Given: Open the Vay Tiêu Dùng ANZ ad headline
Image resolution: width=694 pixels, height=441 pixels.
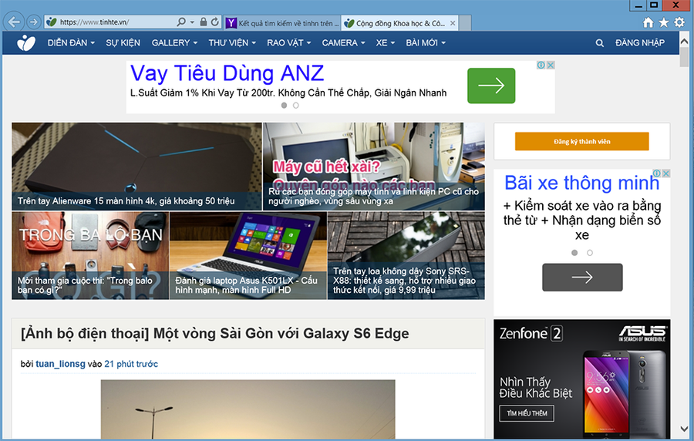Looking at the screenshot, I should [227, 73].
